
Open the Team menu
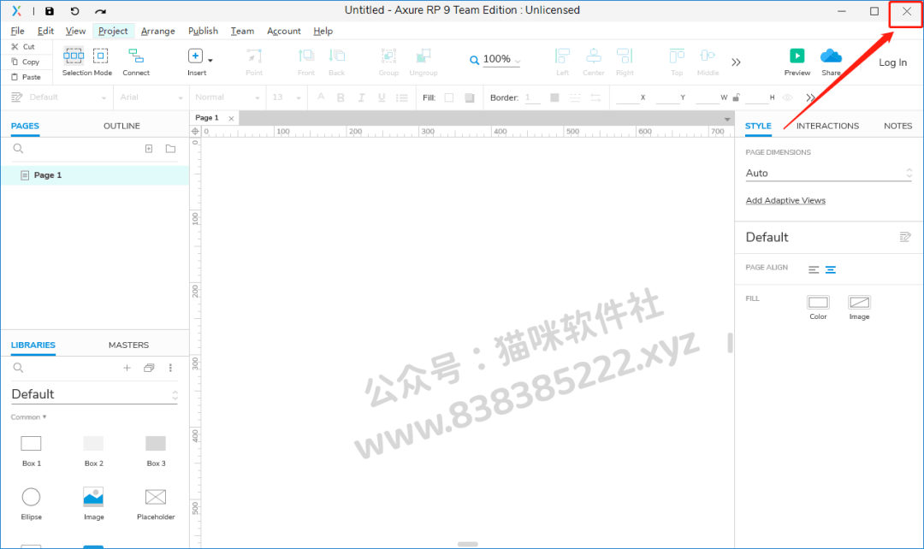(242, 31)
